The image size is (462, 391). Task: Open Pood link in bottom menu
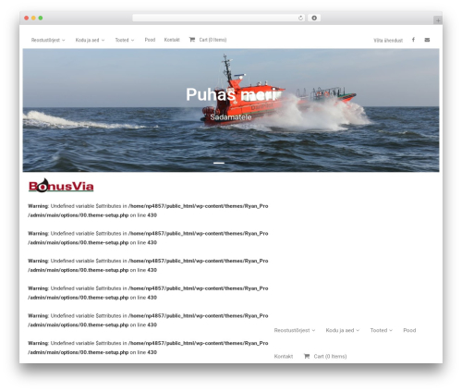tap(409, 330)
